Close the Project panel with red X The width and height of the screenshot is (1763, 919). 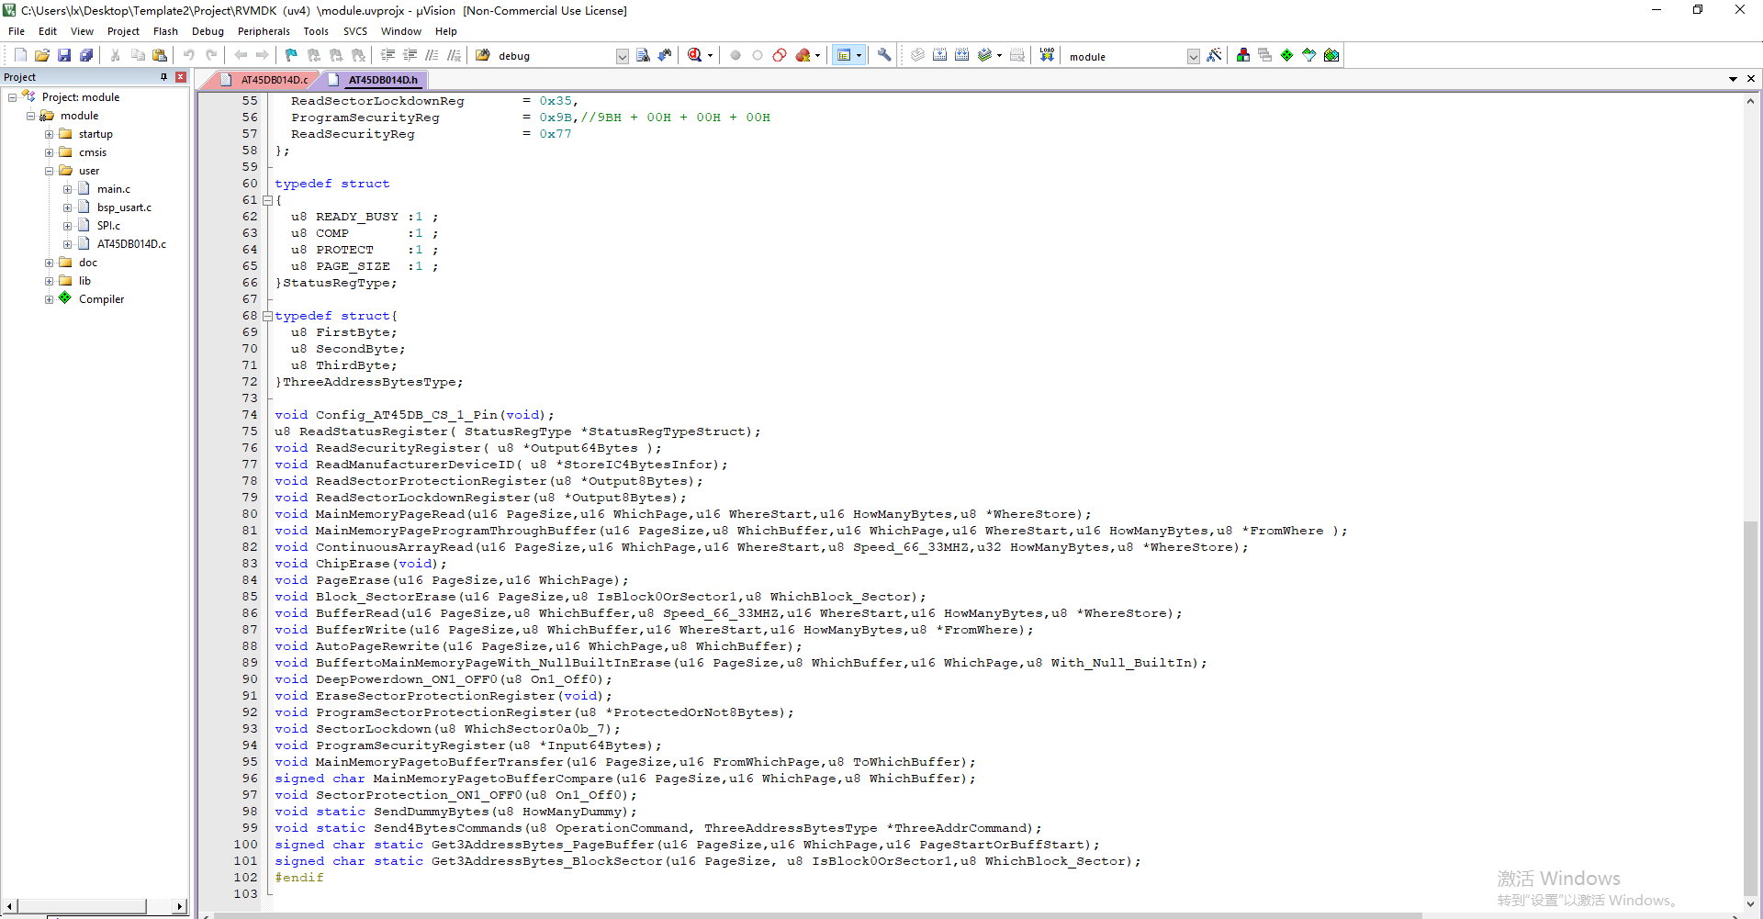coord(181,77)
